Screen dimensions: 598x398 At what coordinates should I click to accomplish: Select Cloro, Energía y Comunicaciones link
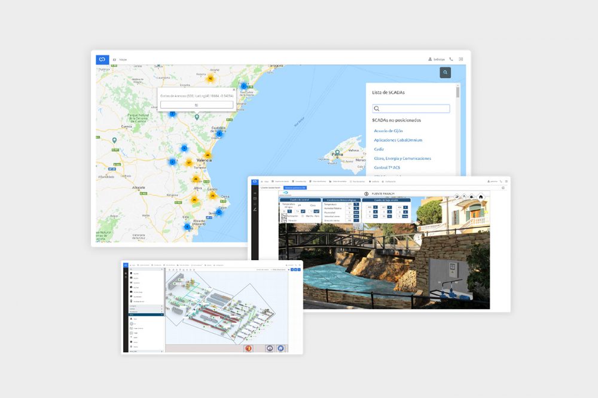tap(402, 158)
